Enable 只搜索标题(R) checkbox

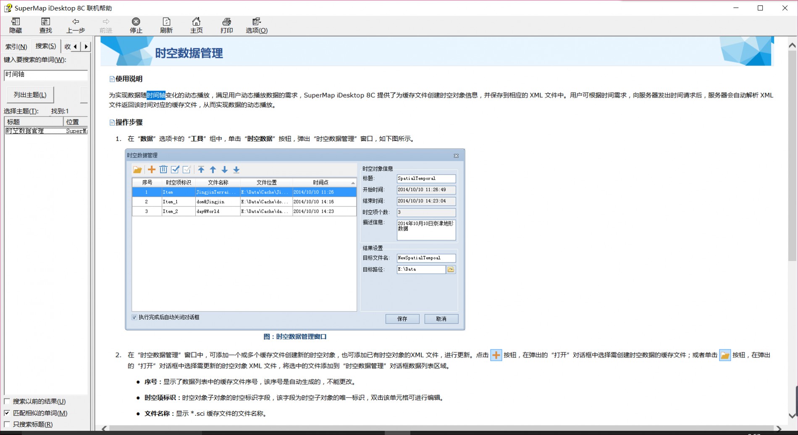[7, 425]
